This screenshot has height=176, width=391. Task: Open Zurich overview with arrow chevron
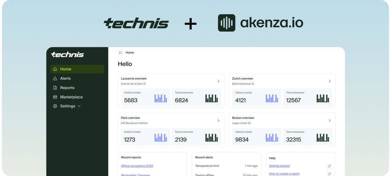[x=330, y=81]
